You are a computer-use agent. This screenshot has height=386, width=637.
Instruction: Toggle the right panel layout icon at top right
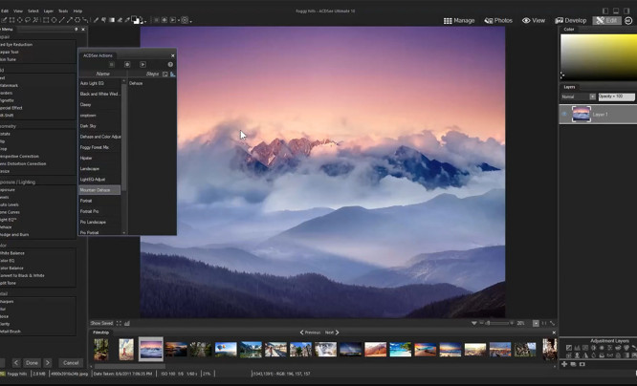point(626,11)
